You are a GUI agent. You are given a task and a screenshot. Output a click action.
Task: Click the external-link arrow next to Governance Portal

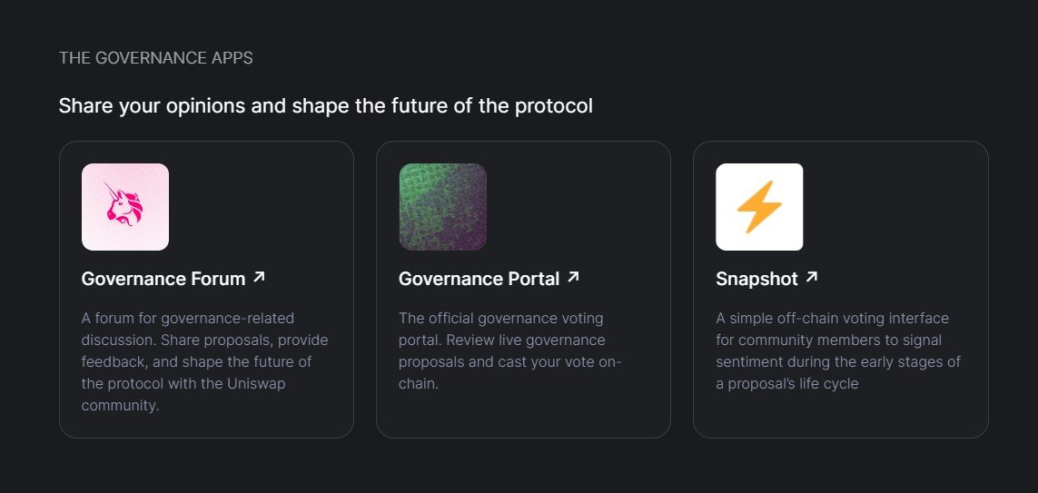click(573, 277)
